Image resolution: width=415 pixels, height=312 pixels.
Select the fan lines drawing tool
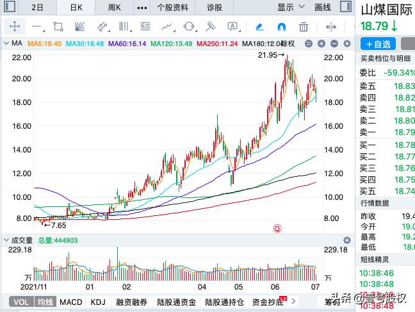click(79, 27)
